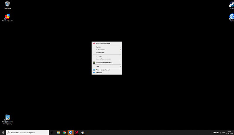Click the Verknüpfung einfügen entry

[x=107, y=59]
